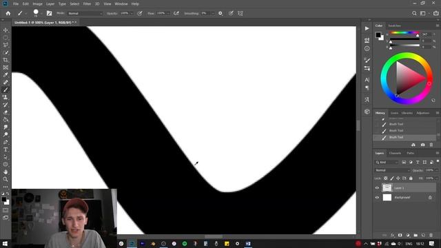Select the Clone Stamp tool
441x248 pixels.
point(6,97)
